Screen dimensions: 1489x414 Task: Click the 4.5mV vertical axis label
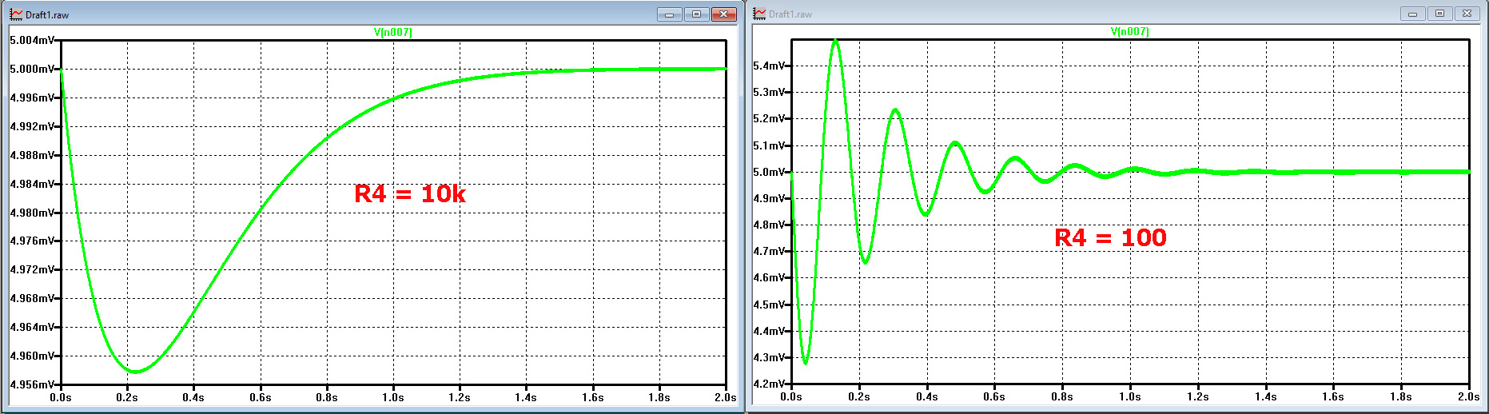769,305
